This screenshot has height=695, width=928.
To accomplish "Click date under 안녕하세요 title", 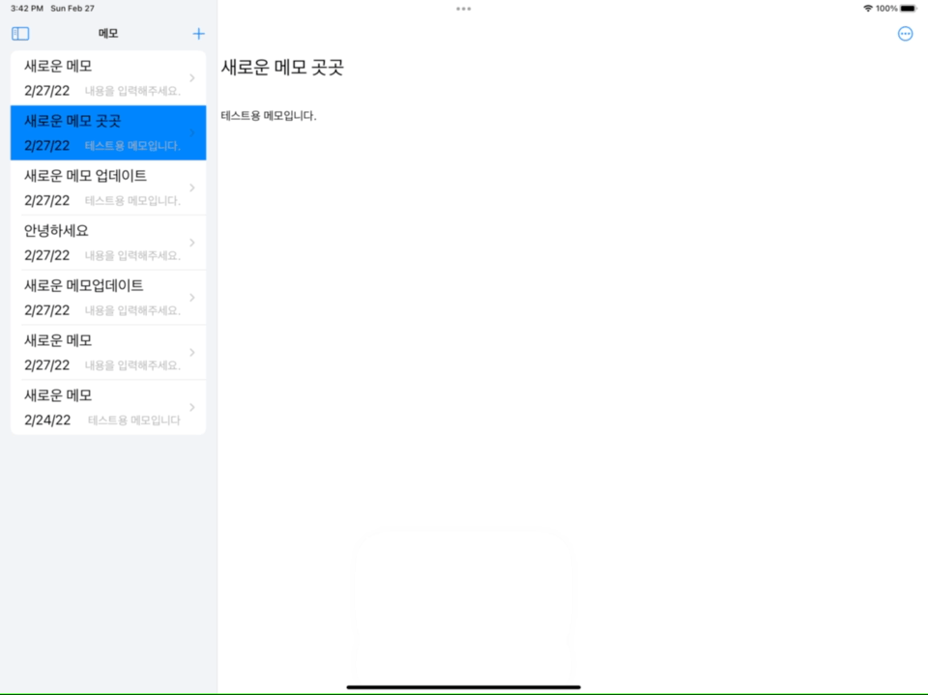I will click(x=46, y=256).
